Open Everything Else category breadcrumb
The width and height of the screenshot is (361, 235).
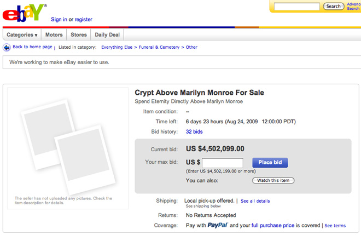coord(117,47)
